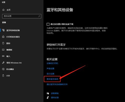This screenshot has width=125, height=102.
Task: Open the 显示设置 link
Action: (x=50, y=74)
